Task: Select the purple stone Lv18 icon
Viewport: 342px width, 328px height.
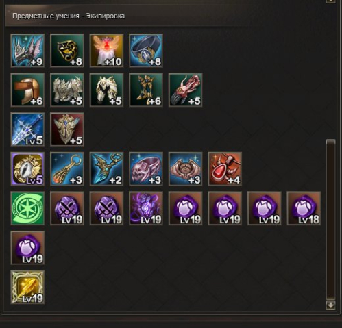Action: pos(304,208)
